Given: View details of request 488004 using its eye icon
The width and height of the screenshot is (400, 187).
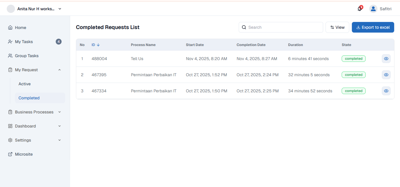Looking at the screenshot, I should [386, 59].
